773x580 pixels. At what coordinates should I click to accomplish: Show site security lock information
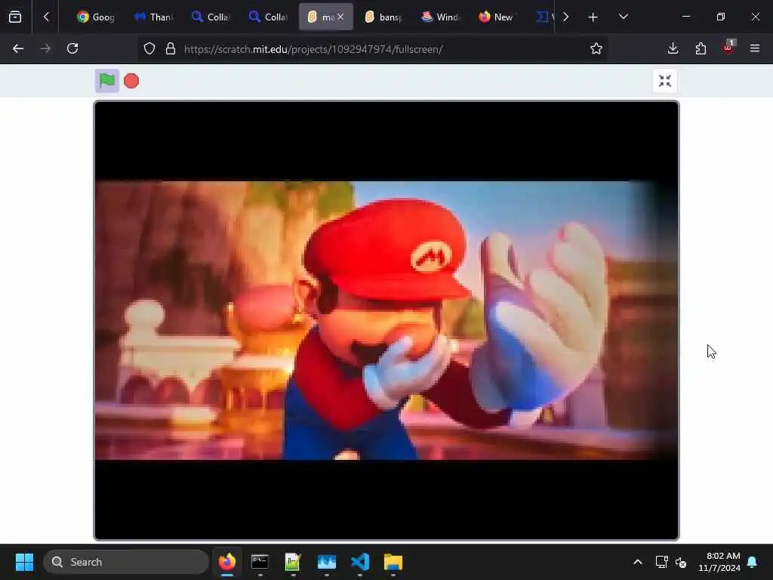170,48
